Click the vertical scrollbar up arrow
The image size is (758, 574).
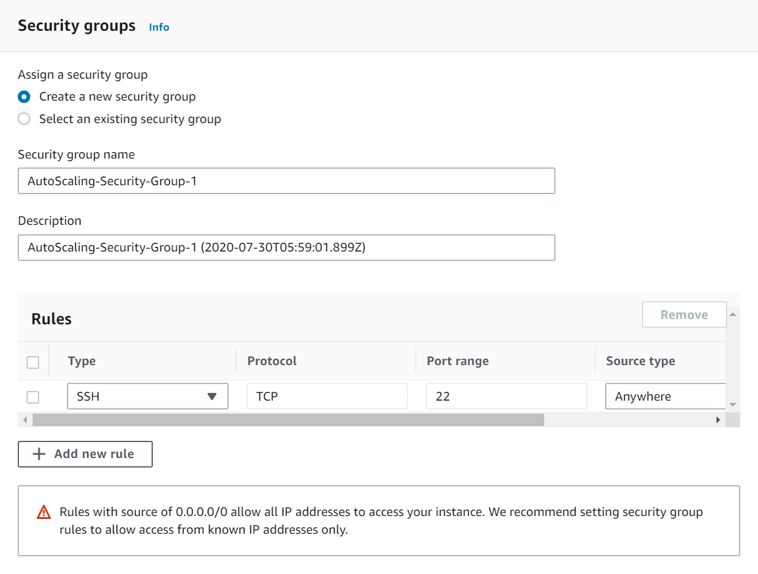pyautogui.click(x=733, y=314)
